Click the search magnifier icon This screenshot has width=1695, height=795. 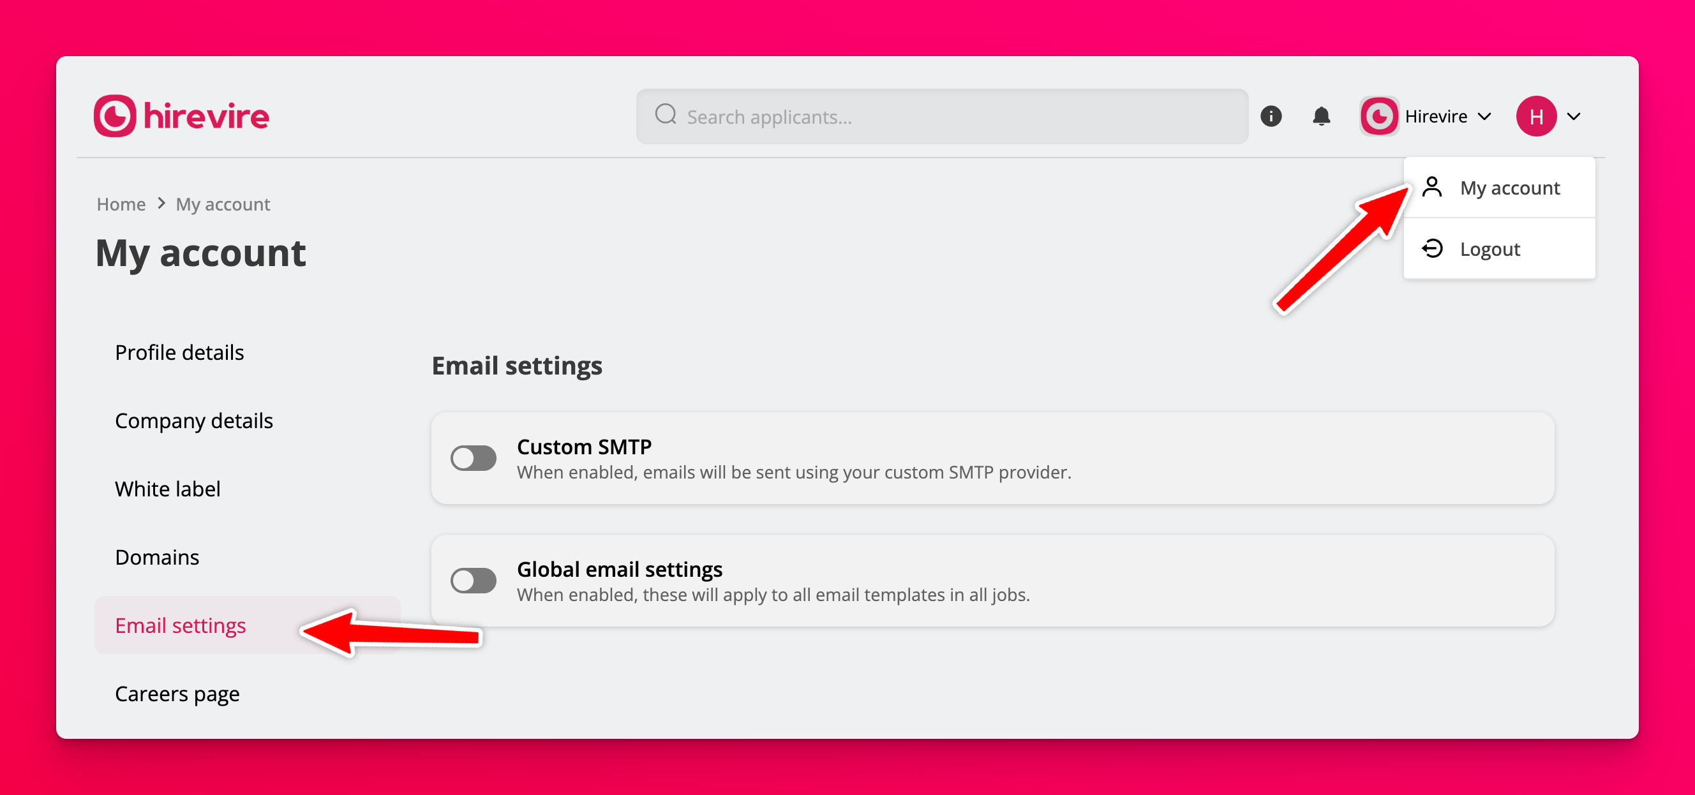(x=665, y=115)
